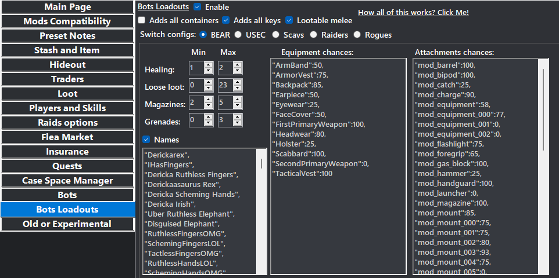Increase the Grenades Max value
This screenshot has height=278, width=559.
pyautogui.click(x=237, y=118)
